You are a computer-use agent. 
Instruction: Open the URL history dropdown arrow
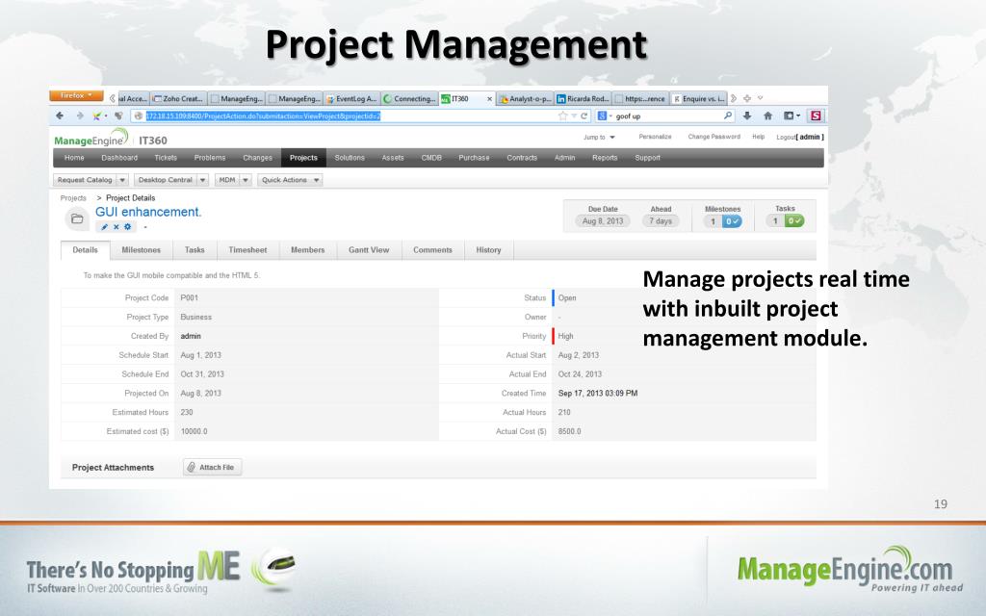(574, 115)
